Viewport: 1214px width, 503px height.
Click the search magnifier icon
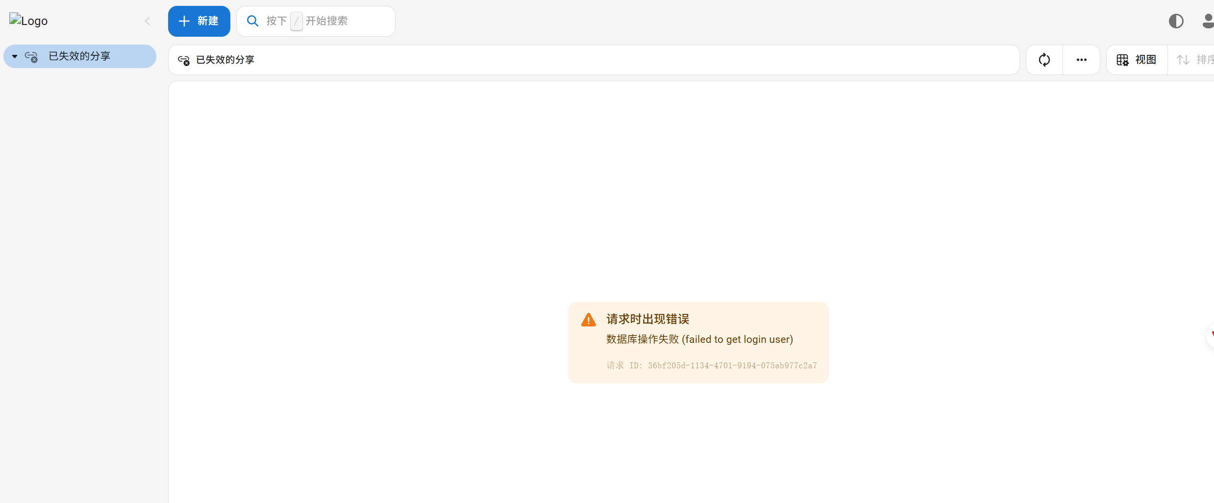coord(253,21)
